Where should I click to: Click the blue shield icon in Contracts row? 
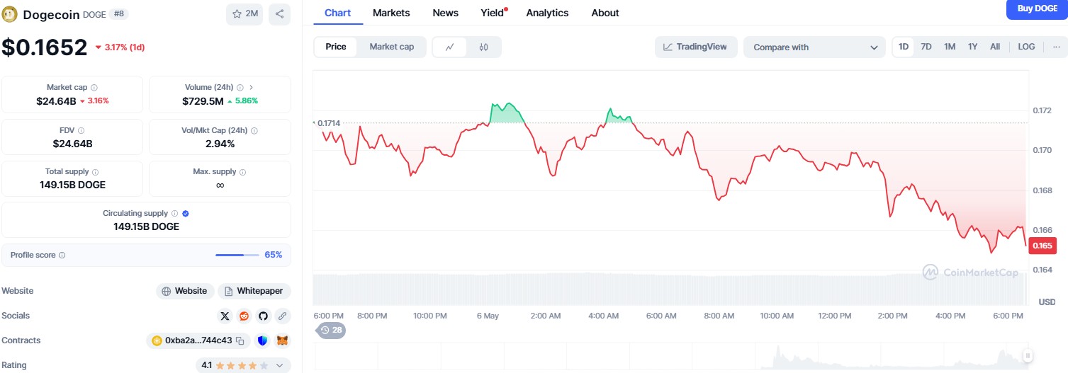(x=263, y=340)
